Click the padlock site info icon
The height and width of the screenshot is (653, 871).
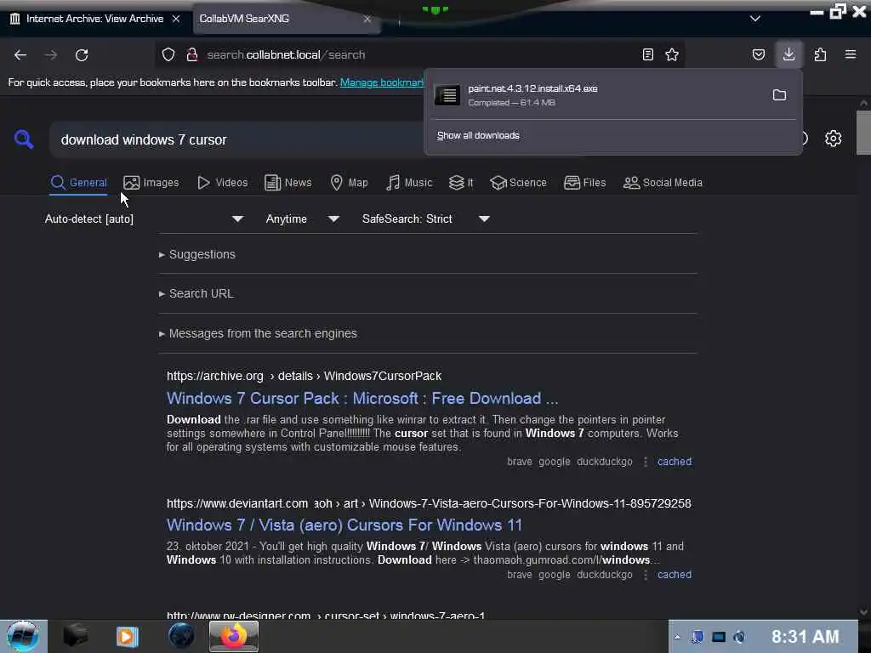click(192, 54)
